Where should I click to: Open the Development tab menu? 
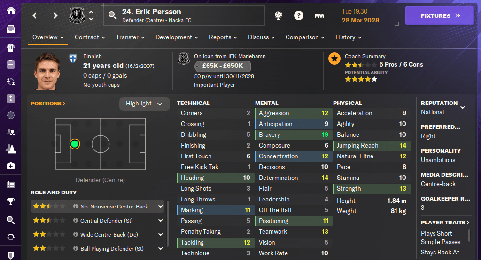tap(177, 37)
